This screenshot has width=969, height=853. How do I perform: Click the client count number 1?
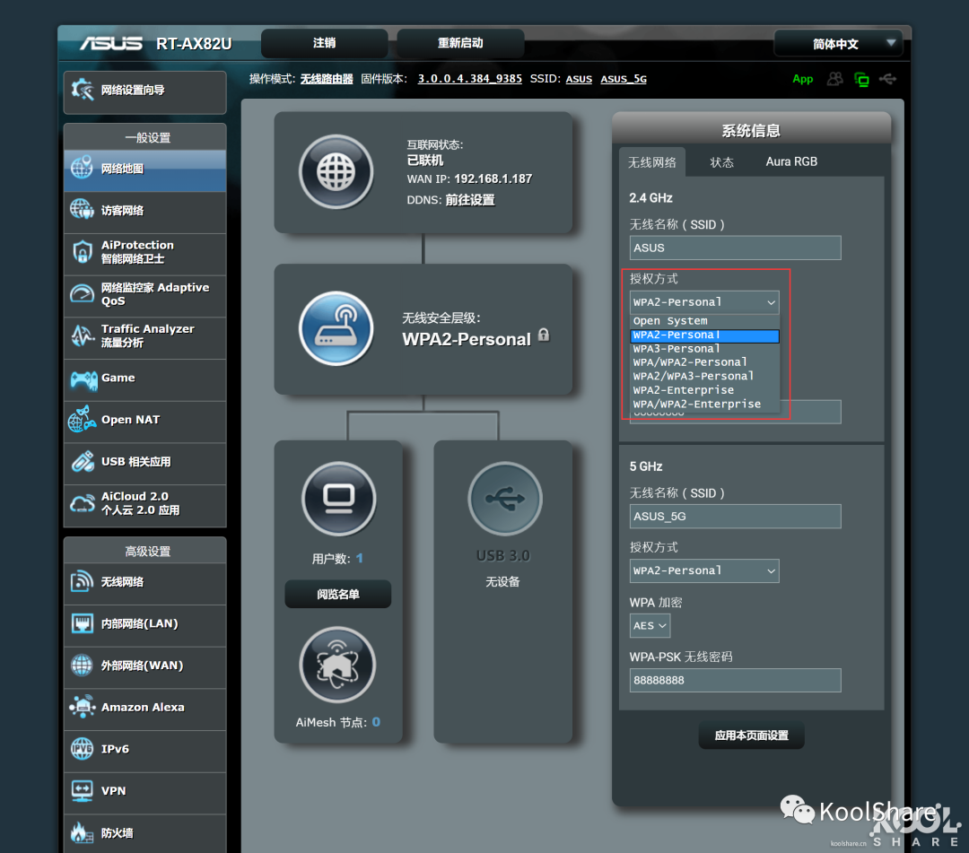click(x=360, y=559)
